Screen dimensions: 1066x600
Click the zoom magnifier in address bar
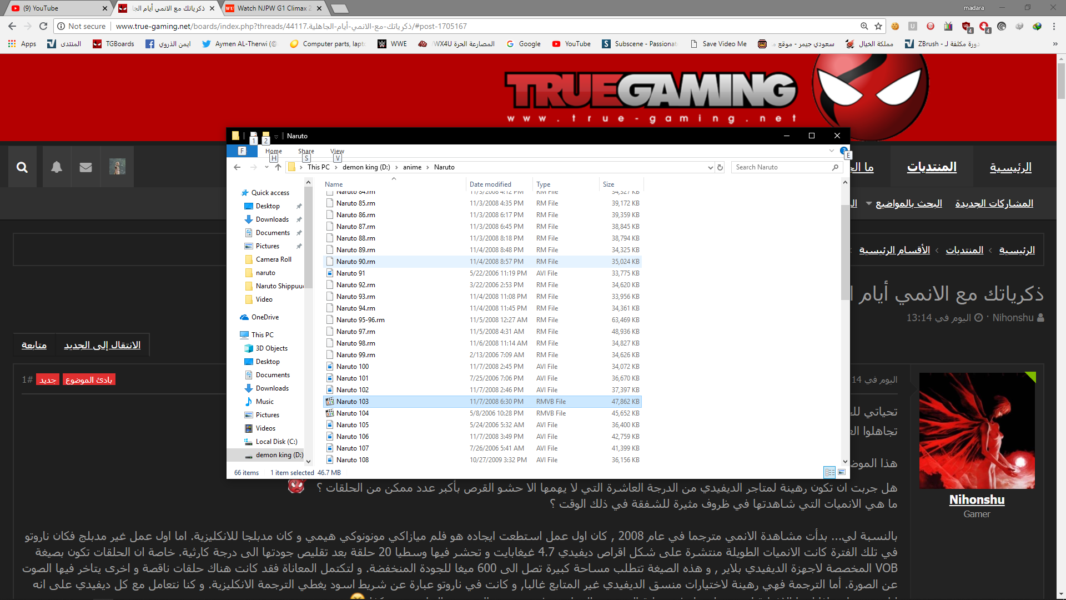(x=864, y=26)
